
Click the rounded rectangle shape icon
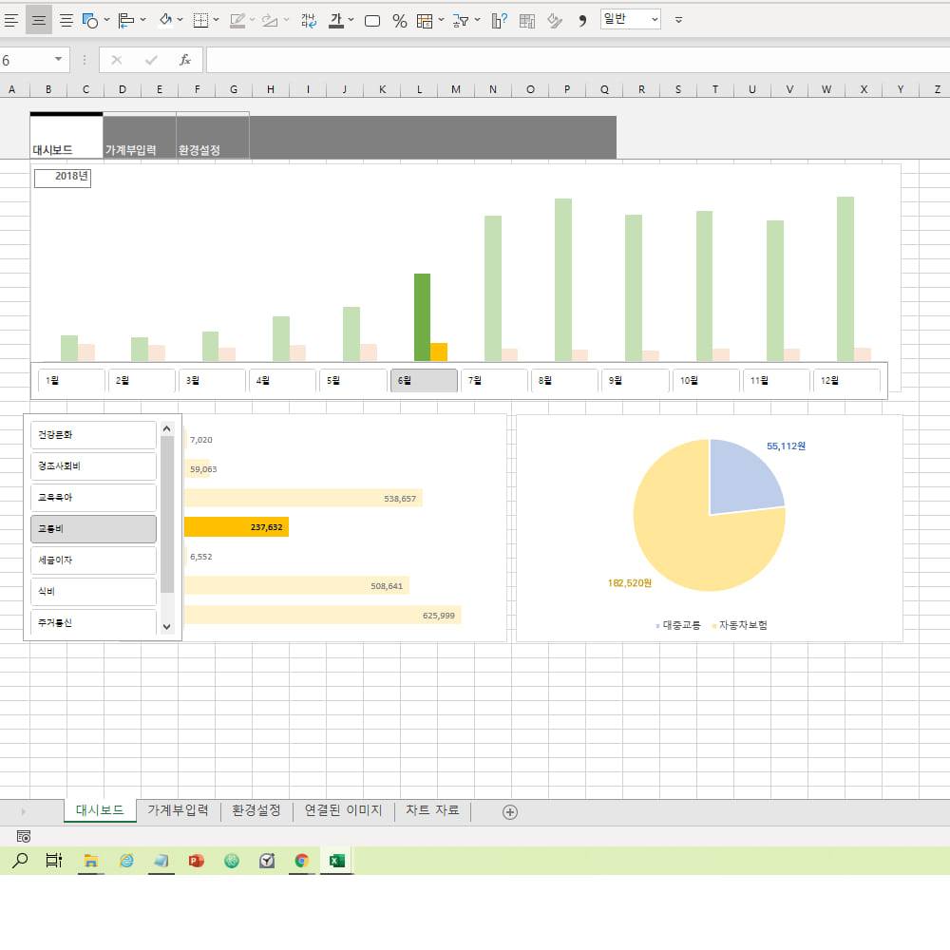[x=372, y=21]
